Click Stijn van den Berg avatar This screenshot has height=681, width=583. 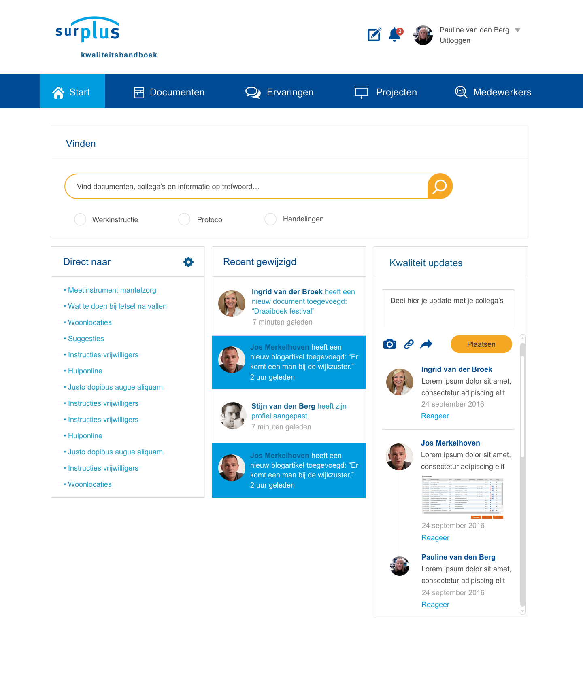tap(233, 416)
